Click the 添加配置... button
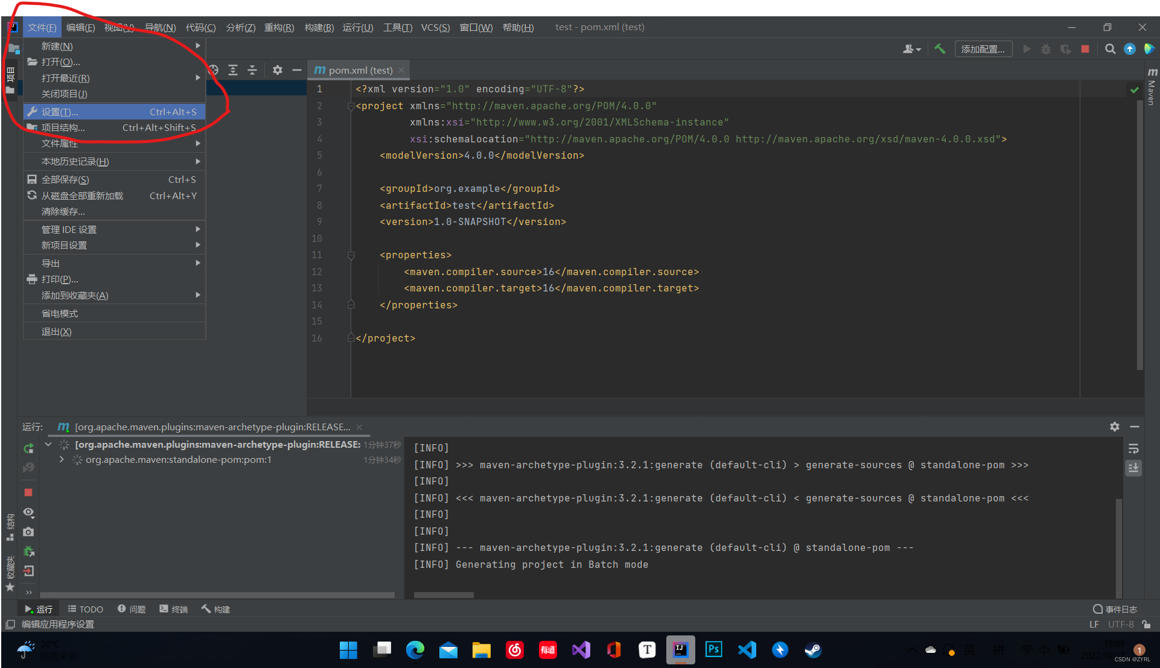 [983, 49]
